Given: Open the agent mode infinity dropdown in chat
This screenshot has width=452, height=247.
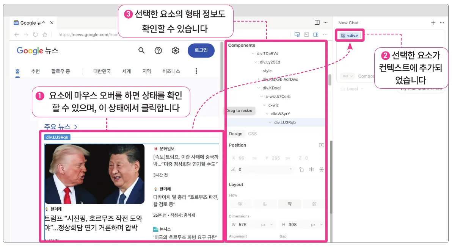Looking at the screenshot, I should point(347,76).
